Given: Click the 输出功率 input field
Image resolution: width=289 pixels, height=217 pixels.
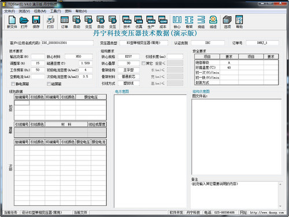Looking at the screenshot, I should 38,57.
